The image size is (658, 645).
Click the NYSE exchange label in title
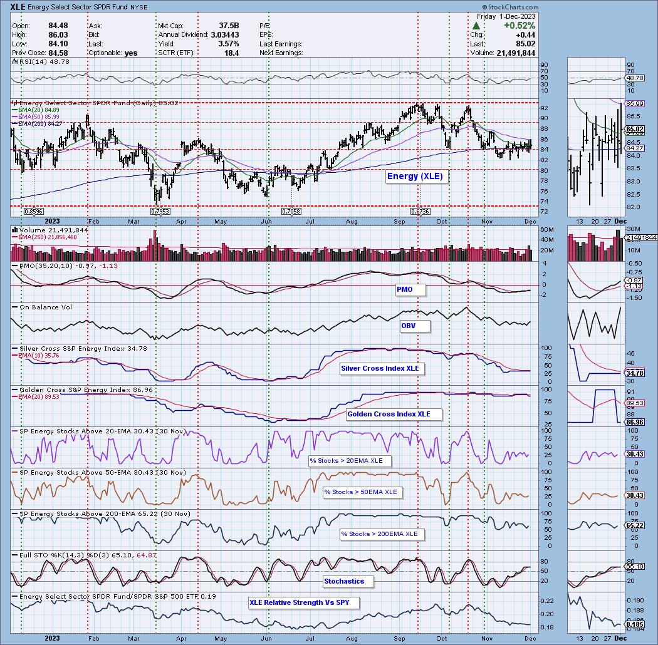(x=138, y=7)
